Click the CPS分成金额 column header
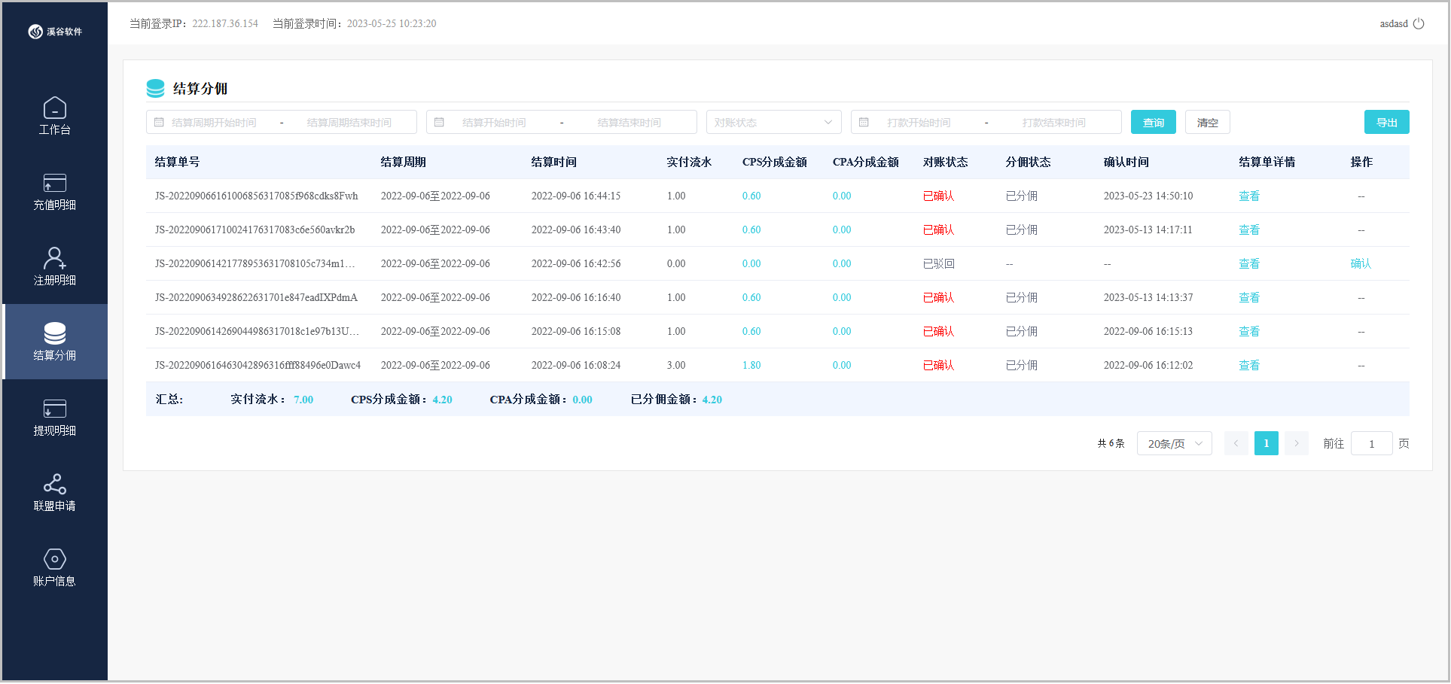The image size is (1451, 684). (774, 162)
